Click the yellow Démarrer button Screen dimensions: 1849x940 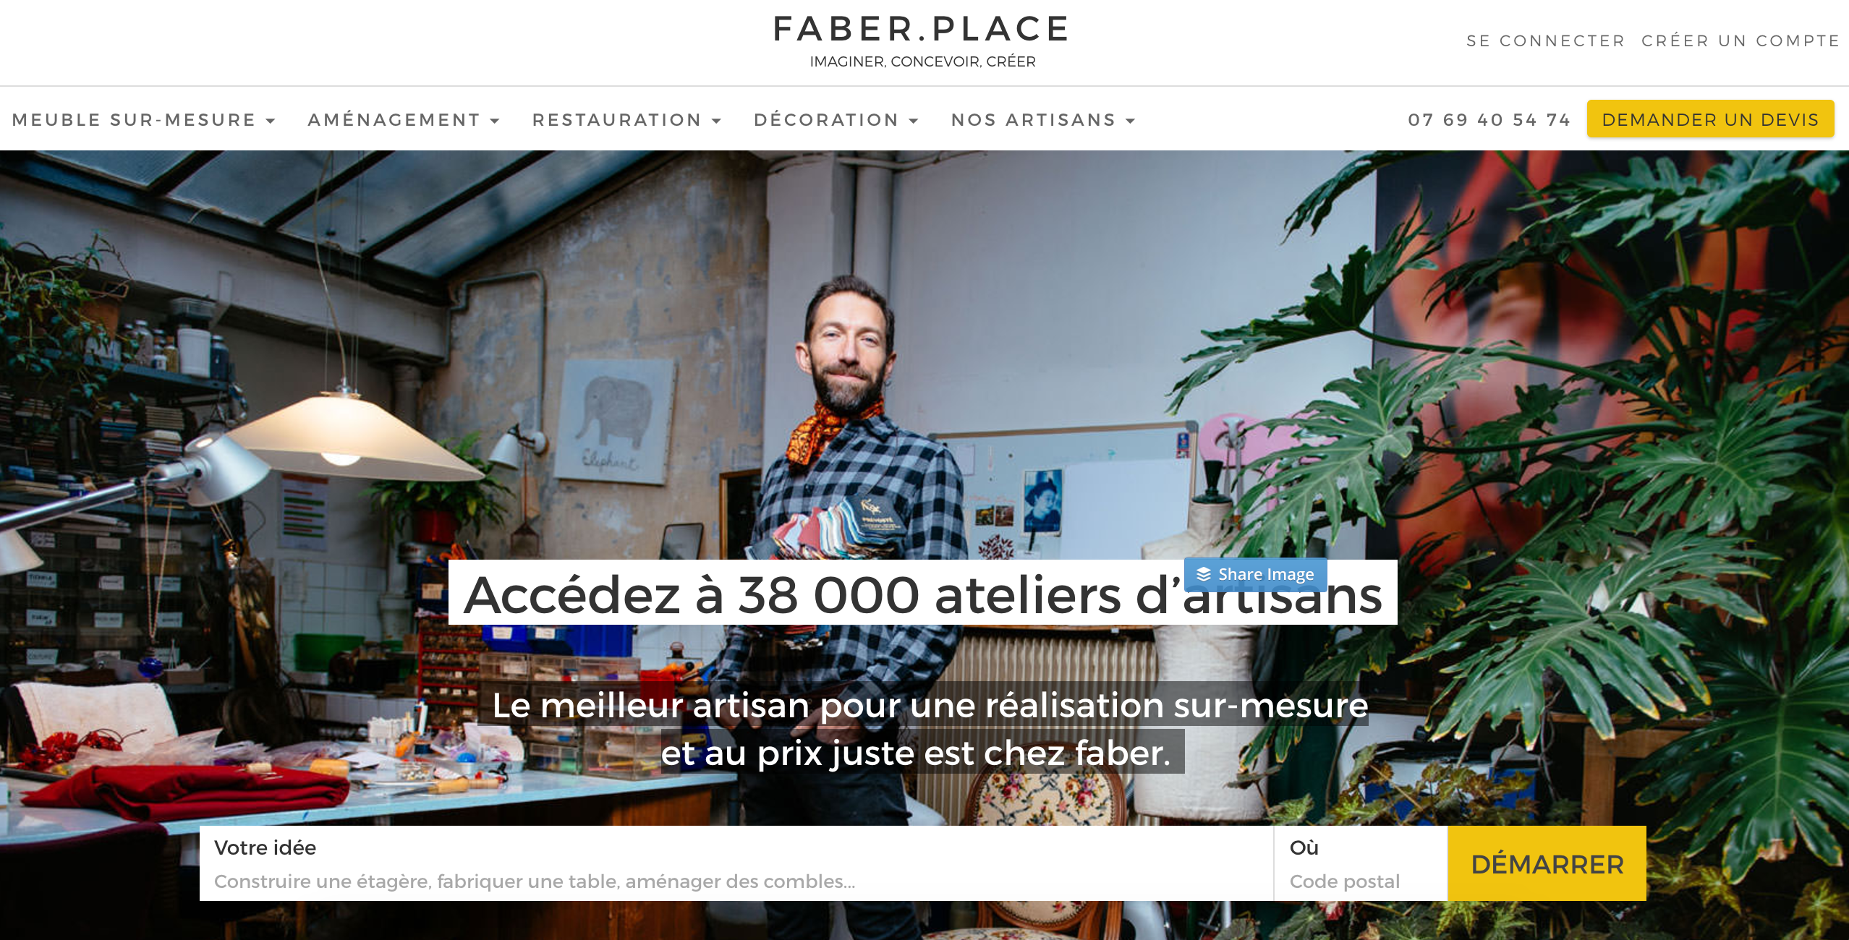tap(1547, 863)
